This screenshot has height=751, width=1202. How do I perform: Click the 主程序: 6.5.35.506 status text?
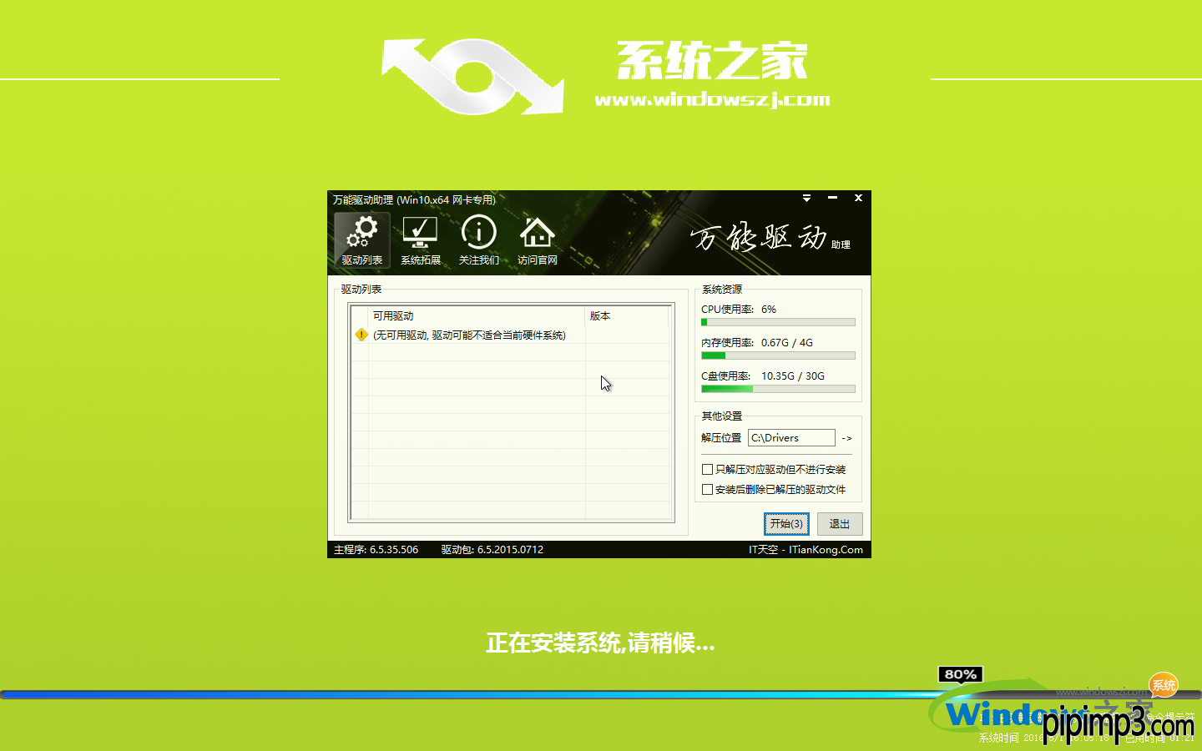376,550
